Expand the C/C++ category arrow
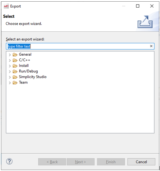 10,60
